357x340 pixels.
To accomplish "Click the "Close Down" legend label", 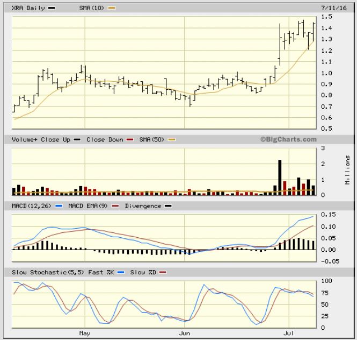I will [x=105, y=140].
